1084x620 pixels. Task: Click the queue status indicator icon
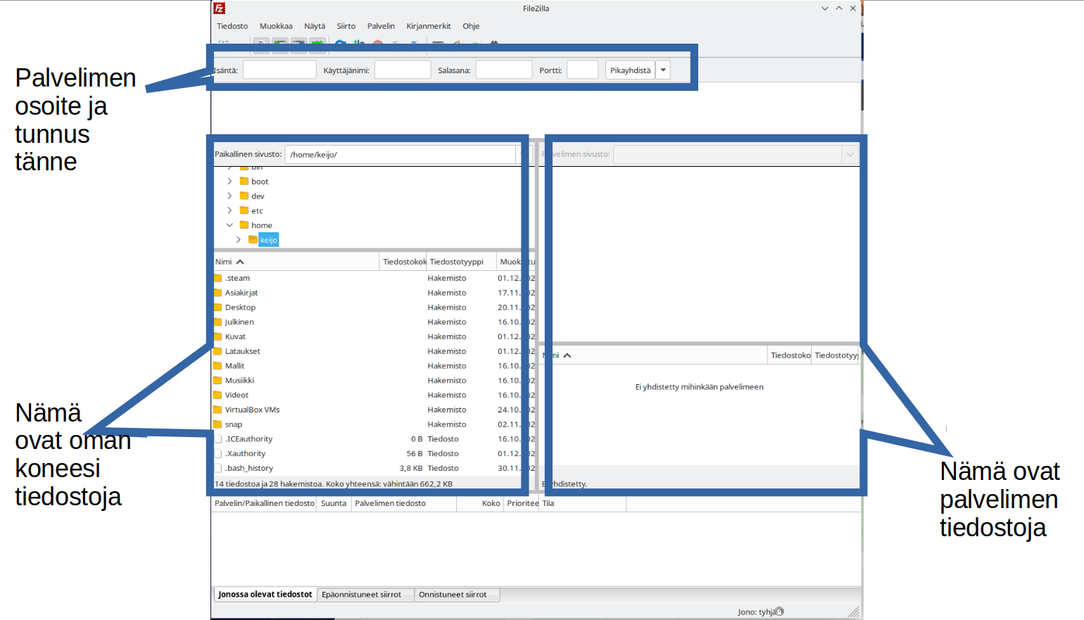point(779,612)
